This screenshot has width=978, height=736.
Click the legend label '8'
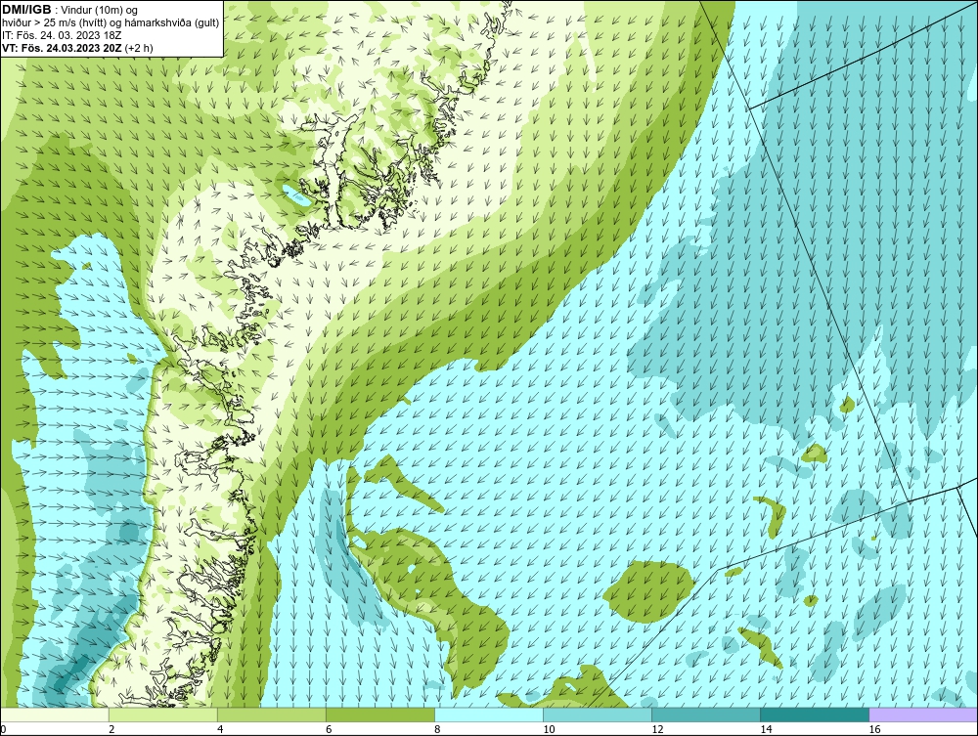[437, 729]
